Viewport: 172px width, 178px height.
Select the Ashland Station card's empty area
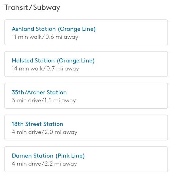click(131, 32)
